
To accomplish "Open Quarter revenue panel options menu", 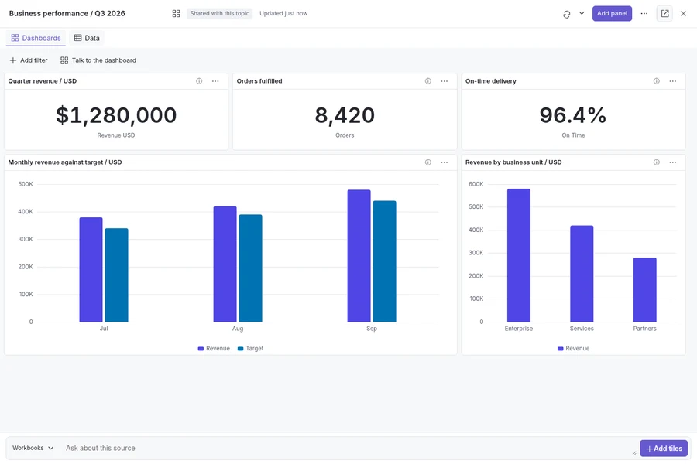I will coord(215,81).
